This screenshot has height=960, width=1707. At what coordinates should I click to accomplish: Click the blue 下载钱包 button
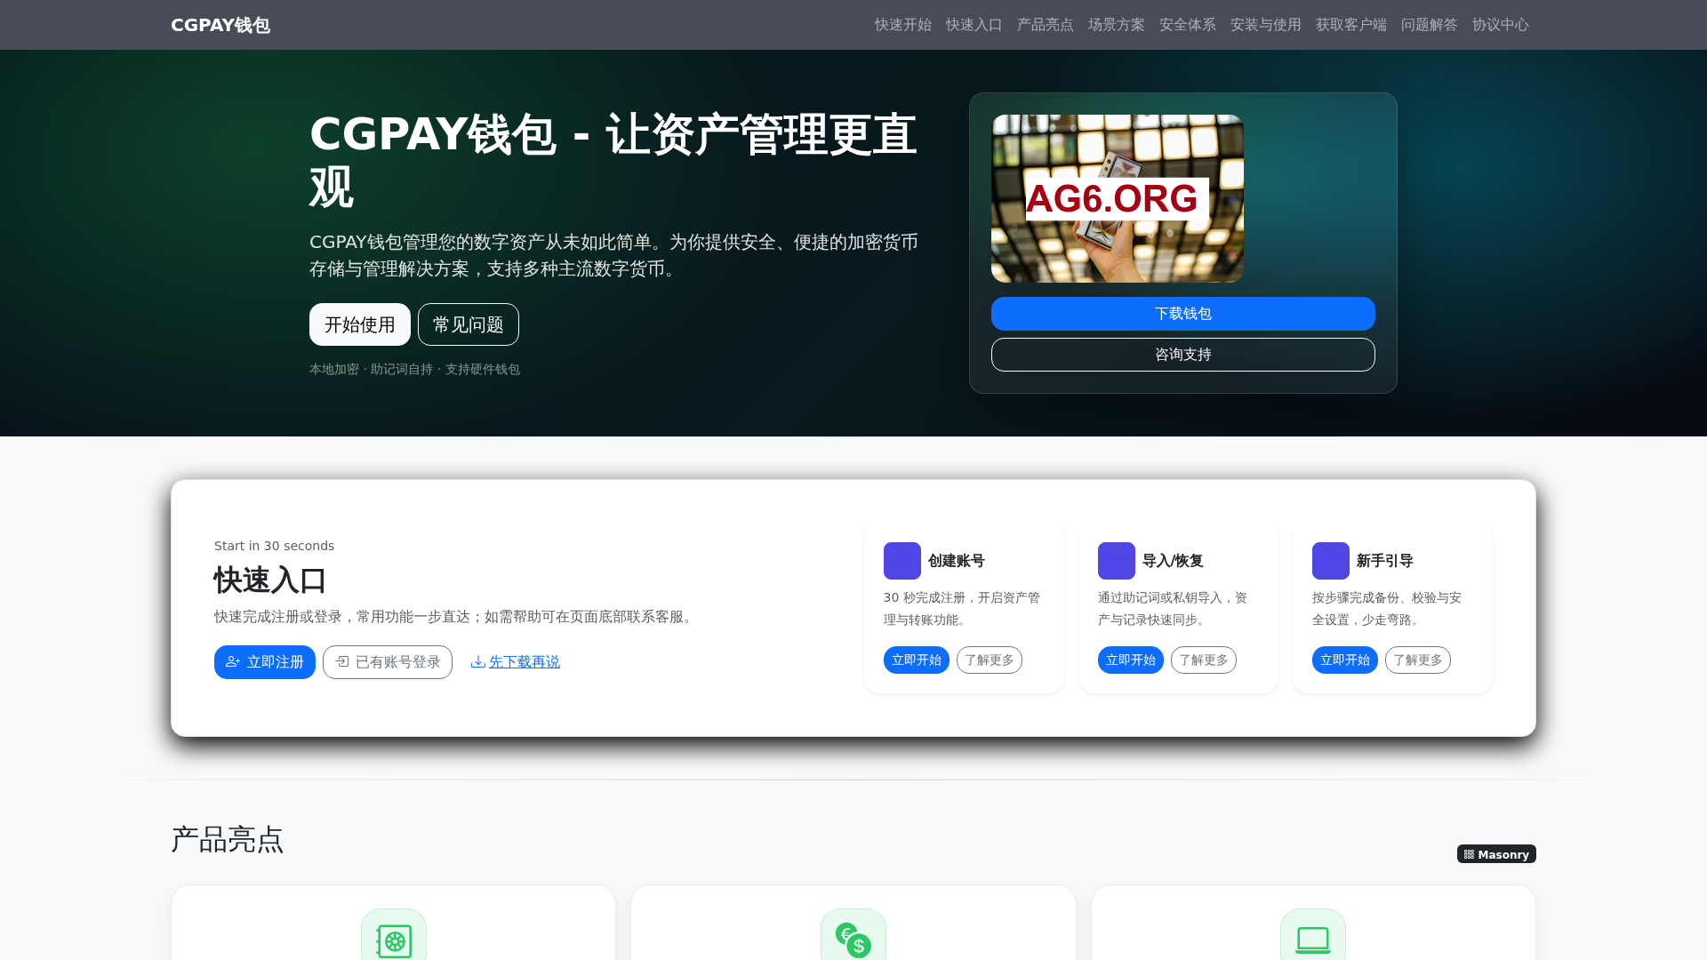coord(1183,314)
